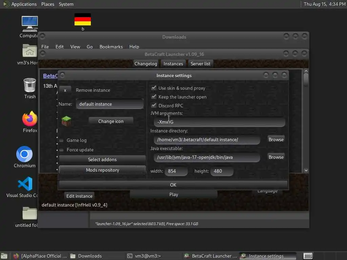Open the untitled folder desktop icon
The image size is (347, 260).
(29, 213)
